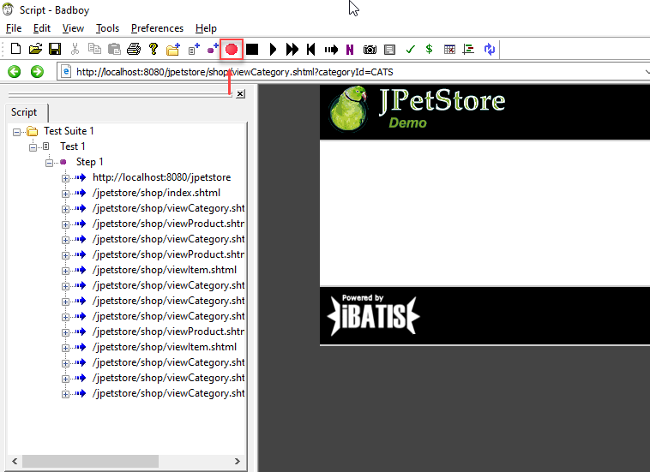Open the Preferences menu
The image size is (650, 472).
(157, 28)
